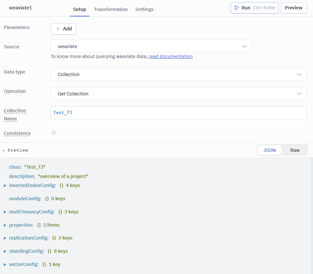Expand the multiTenancyConfig node
Viewport: 313px width, 274px height.
click(5, 212)
